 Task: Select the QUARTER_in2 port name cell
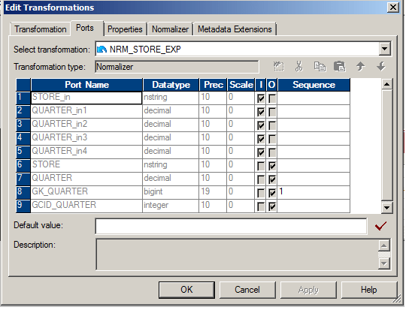coord(86,125)
